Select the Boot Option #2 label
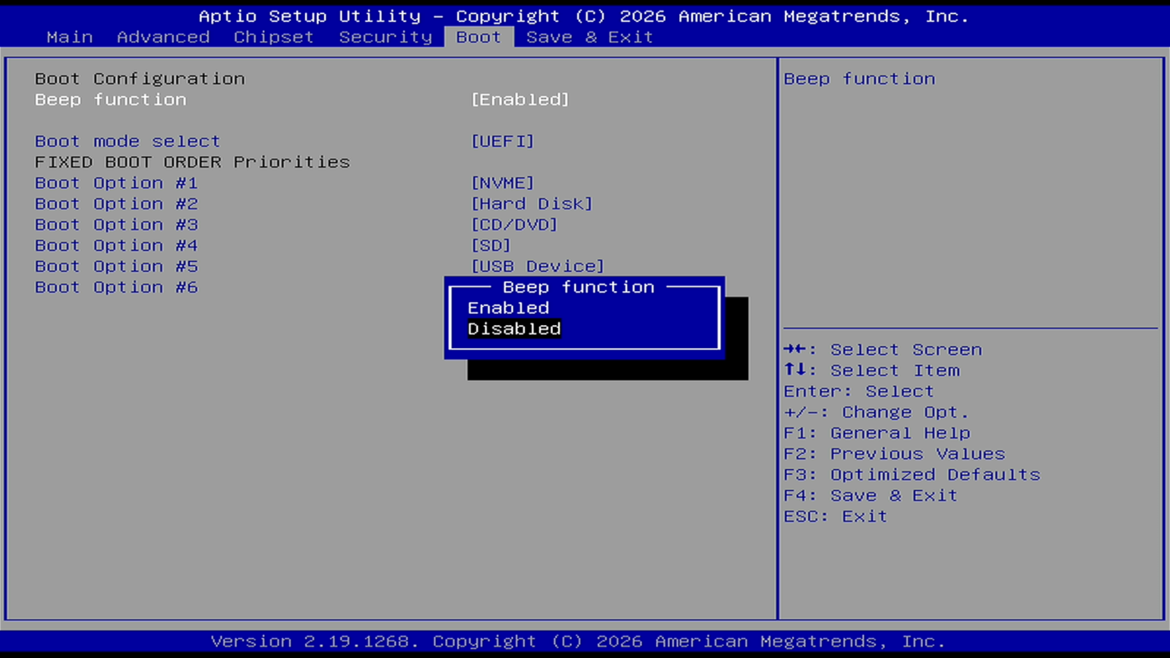Image resolution: width=1170 pixels, height=658 pixels. (116, 204)
